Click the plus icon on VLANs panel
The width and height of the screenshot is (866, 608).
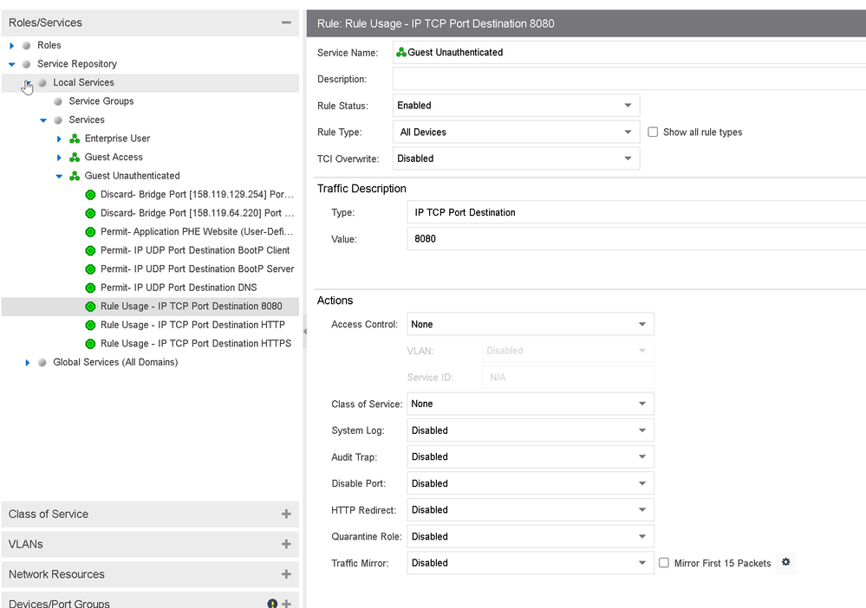pos(286,544)
